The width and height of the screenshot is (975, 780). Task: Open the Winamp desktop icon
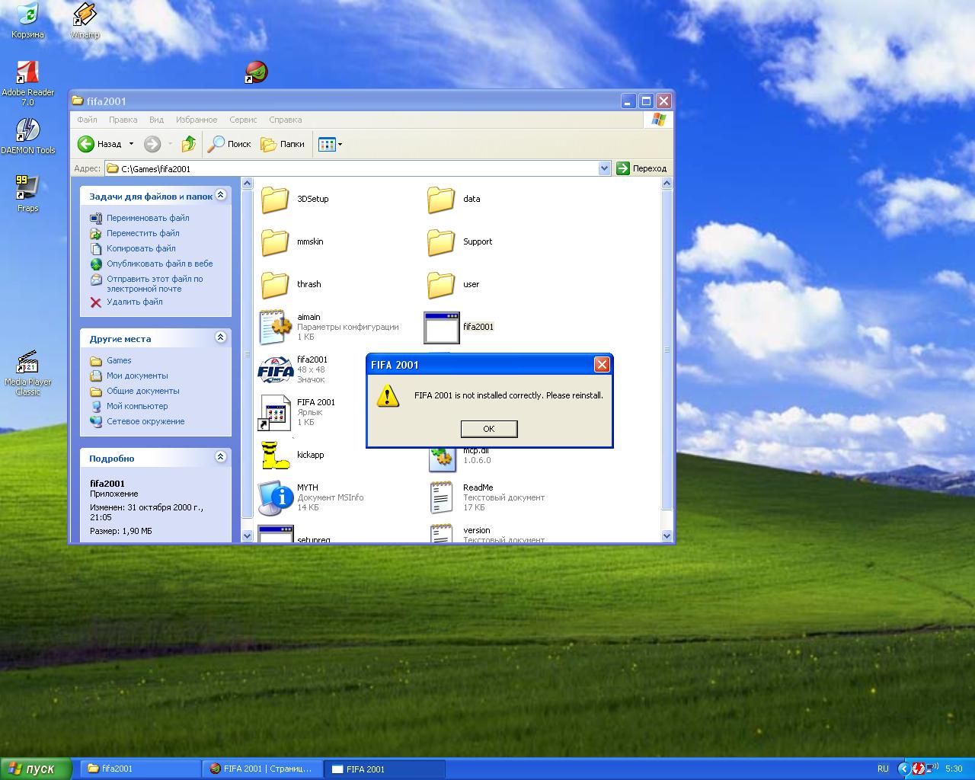[85, 15]
